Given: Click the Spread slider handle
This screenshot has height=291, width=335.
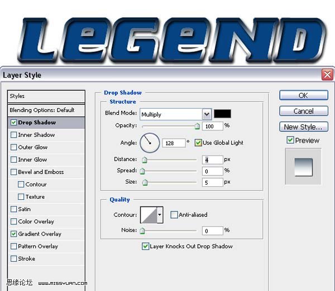Looking at the screenshot, I should pyautogui.click(x=142, y=171).
